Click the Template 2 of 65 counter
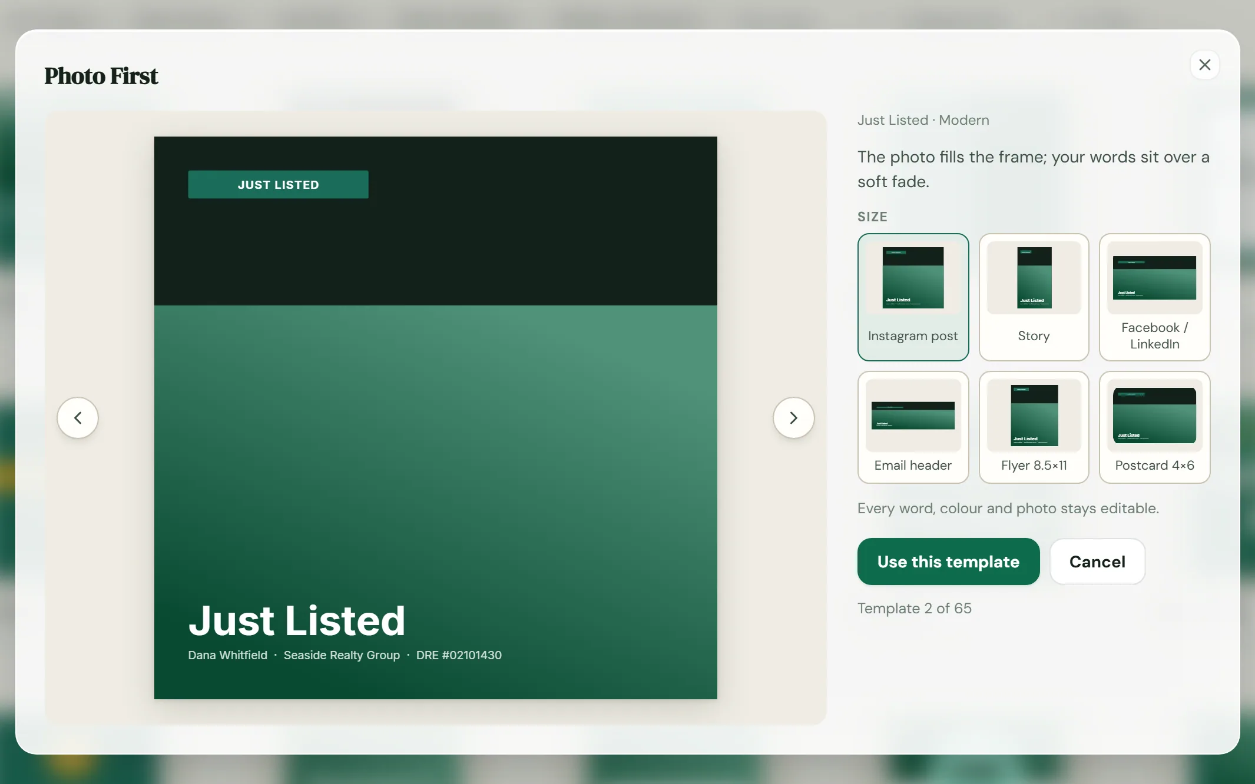The height and width of the screenshot is (784, 1255). [x=914, y=608]
